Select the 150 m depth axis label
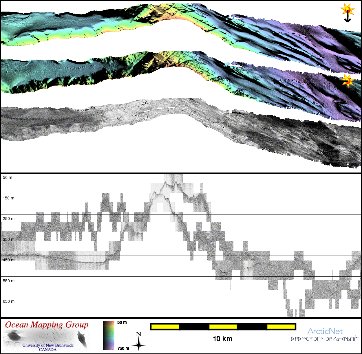 [x=8, y=198]
